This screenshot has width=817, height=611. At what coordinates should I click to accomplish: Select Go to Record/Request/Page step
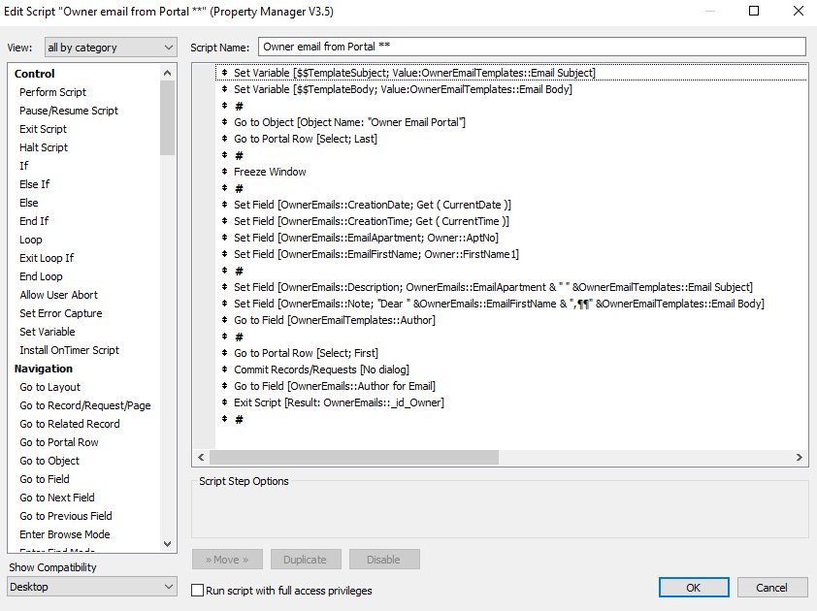click(85, 405)
